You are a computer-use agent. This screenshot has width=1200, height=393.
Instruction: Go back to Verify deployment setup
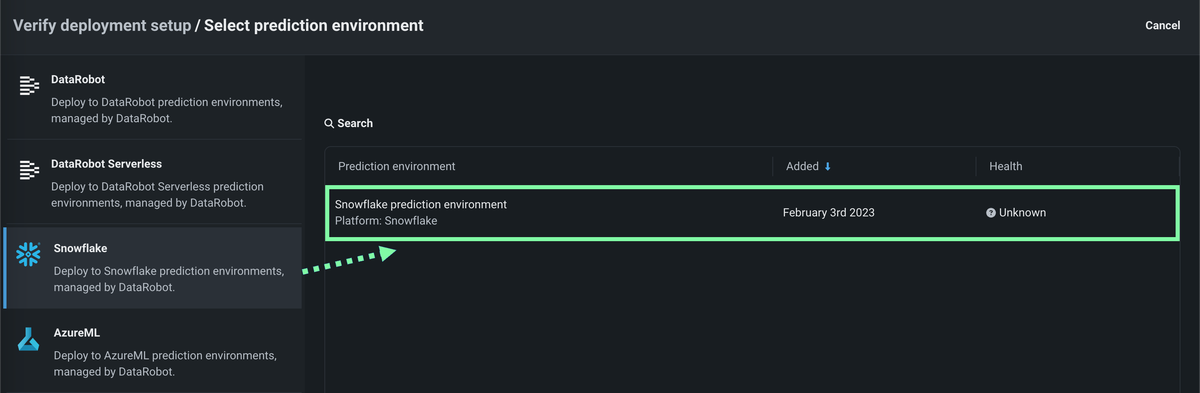(x=102, y=26)
